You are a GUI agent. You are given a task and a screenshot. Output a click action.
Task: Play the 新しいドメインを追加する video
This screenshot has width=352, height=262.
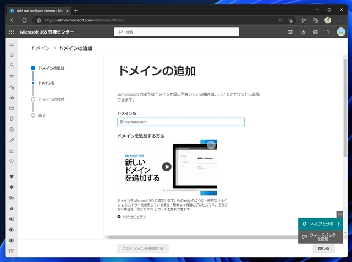[x=167, y=167]
